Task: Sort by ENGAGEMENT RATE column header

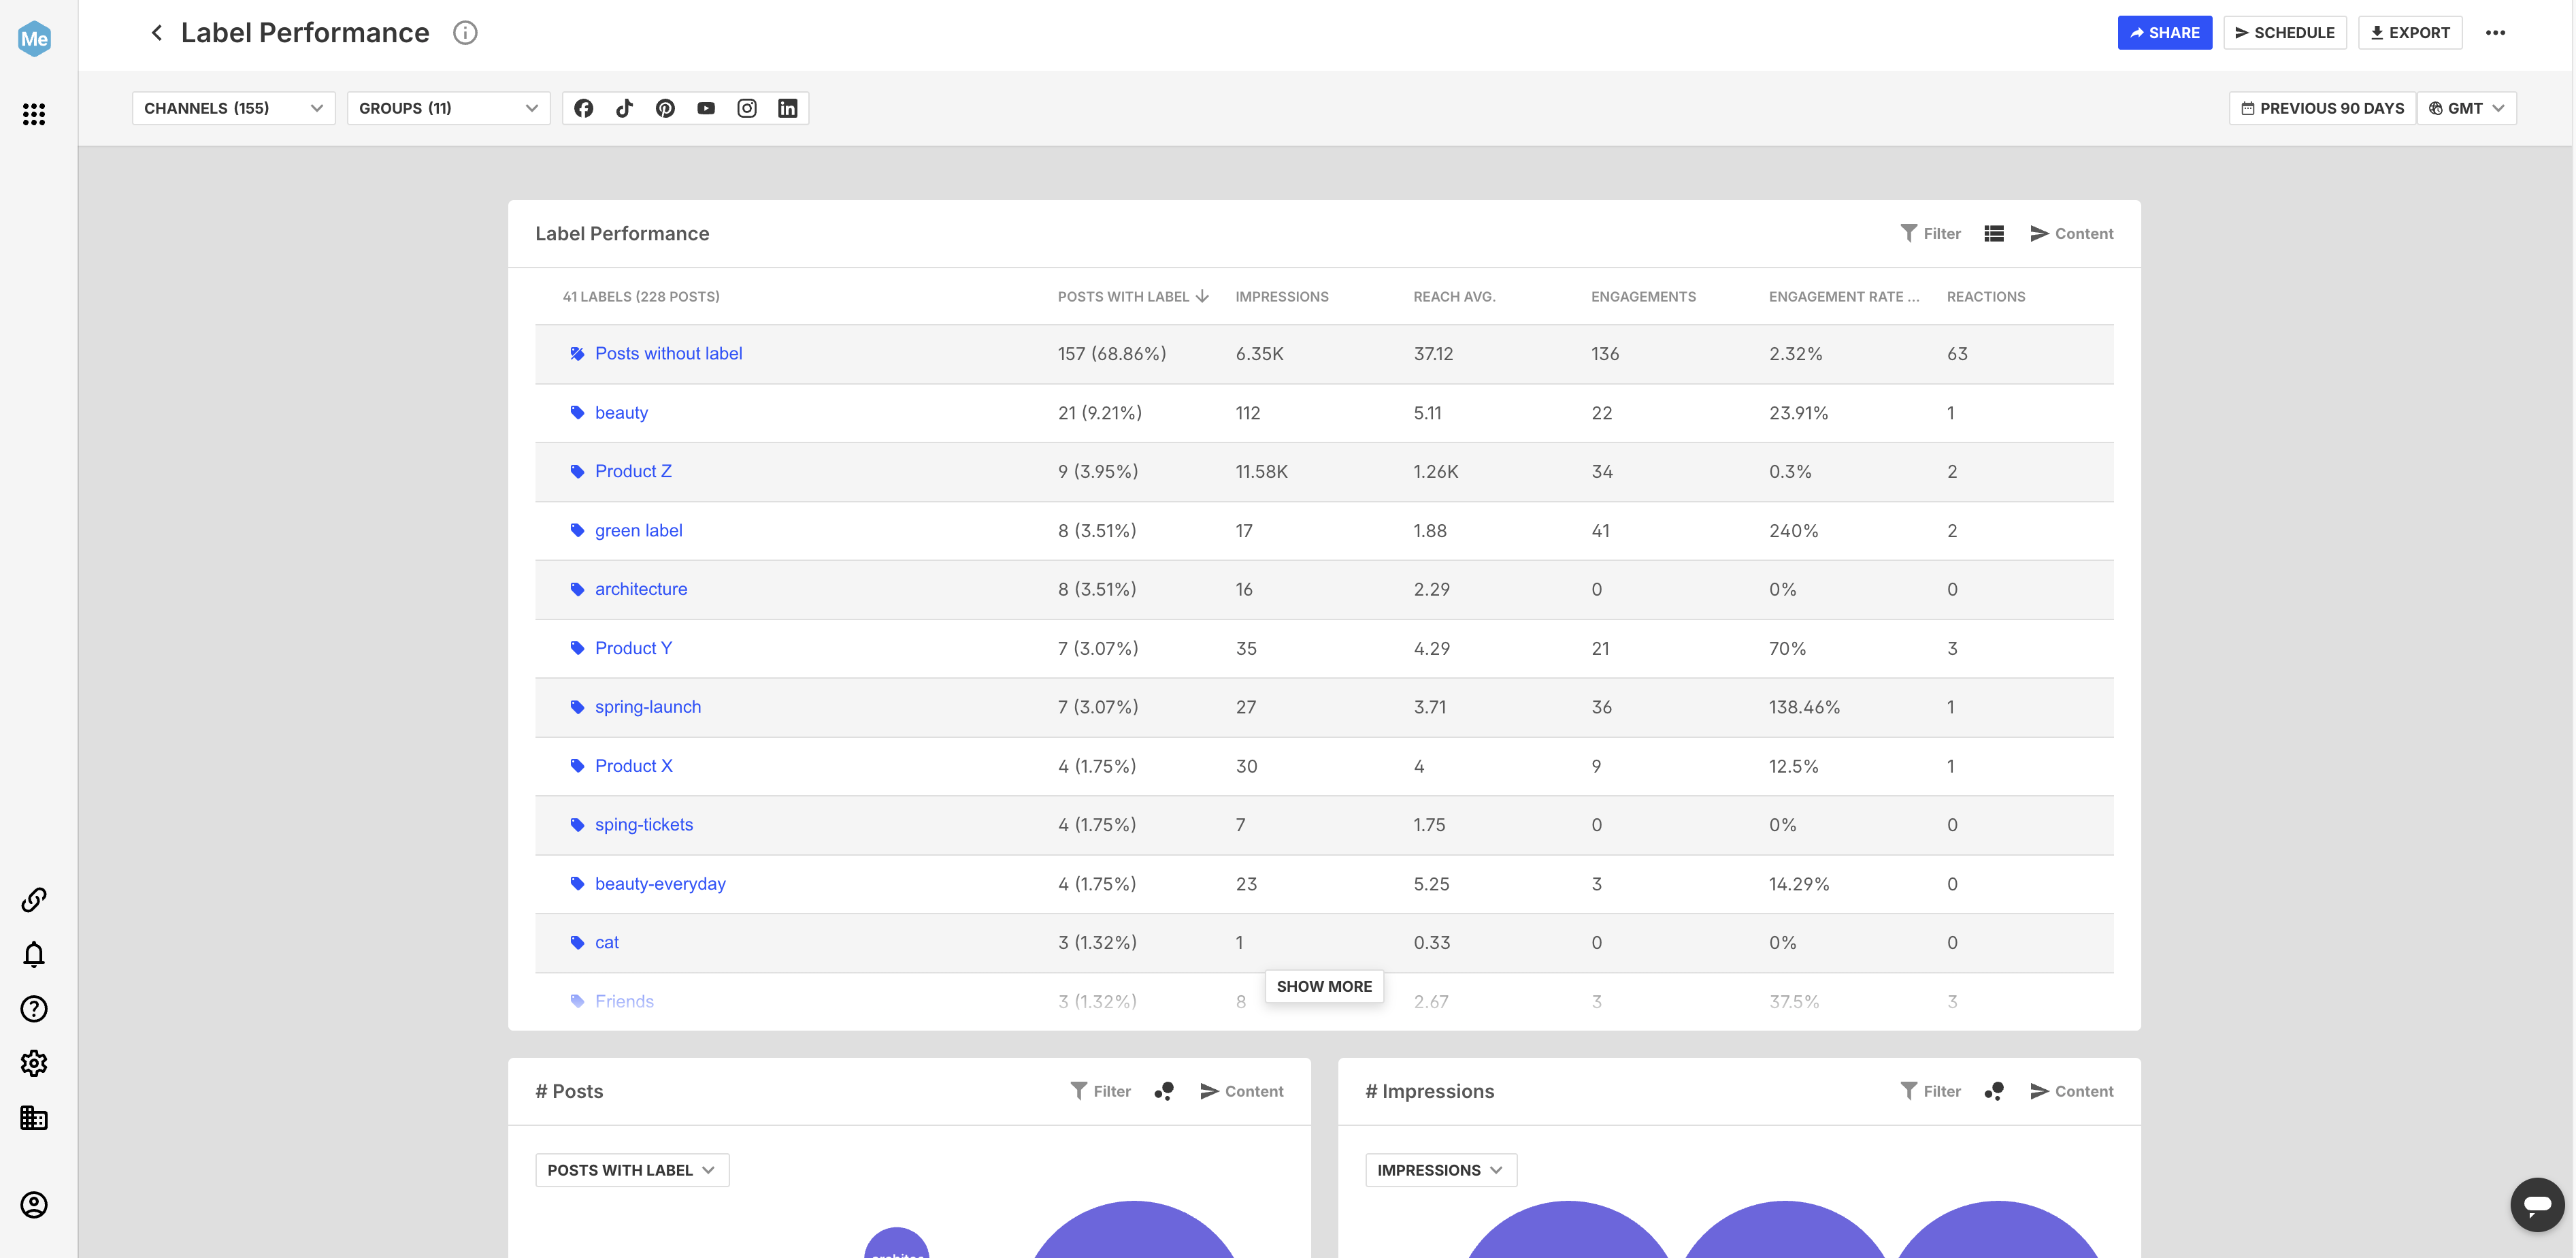Action: [x=1844, y=296]
